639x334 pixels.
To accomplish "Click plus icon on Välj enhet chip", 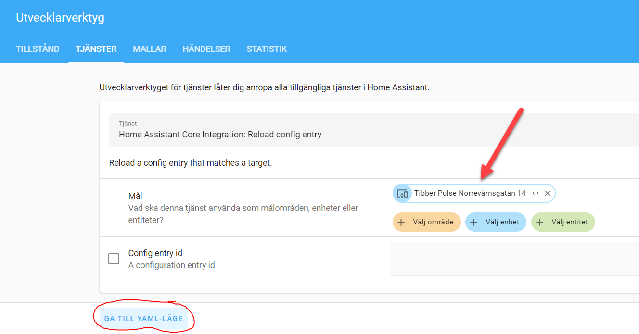I will click(x=474, y=223).
